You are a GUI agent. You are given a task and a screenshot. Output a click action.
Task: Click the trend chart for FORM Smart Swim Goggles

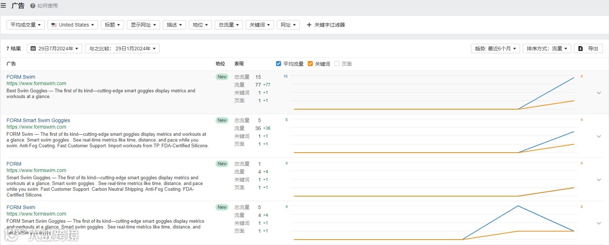coord(434,136)
